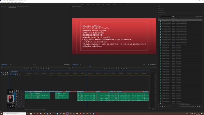
Task: Mute audio track A1
Action: tap(18, 93)
